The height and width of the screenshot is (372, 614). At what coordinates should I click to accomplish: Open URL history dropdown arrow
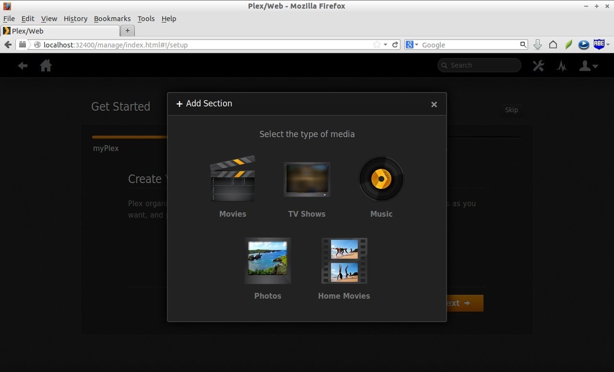tap(385, 45)
